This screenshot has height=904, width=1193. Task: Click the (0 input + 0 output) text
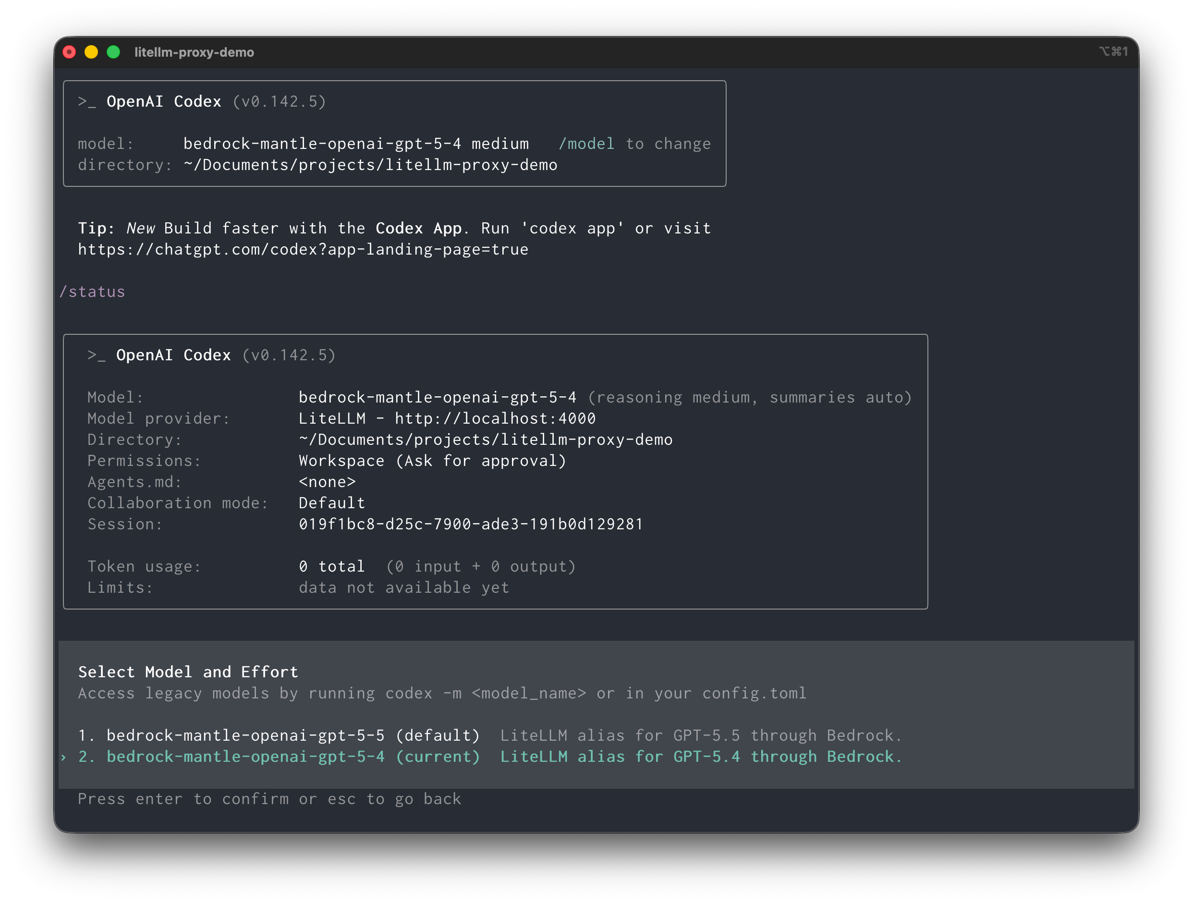(481, 566)
